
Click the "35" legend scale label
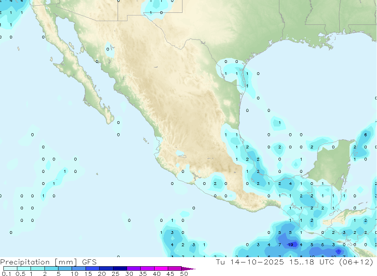143,274
